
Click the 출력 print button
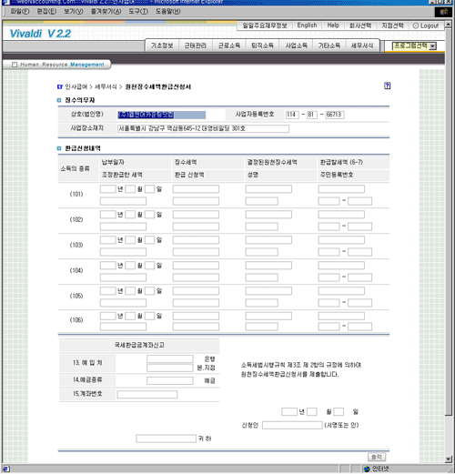377,457
